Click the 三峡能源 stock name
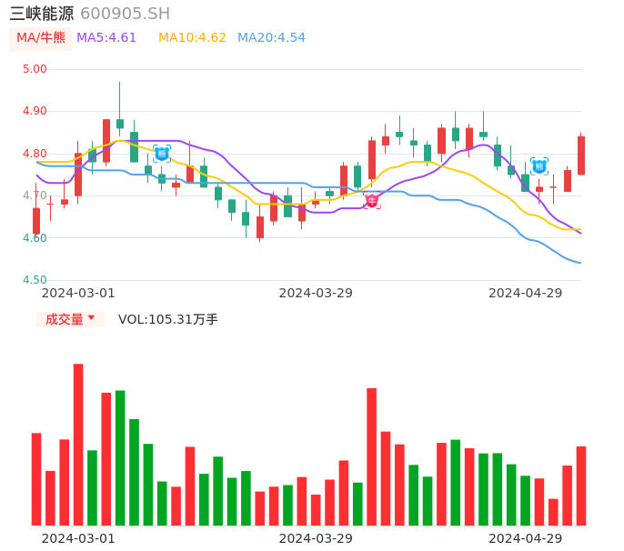Viewport: 624px width, 551px height. (x=42, y=14)
